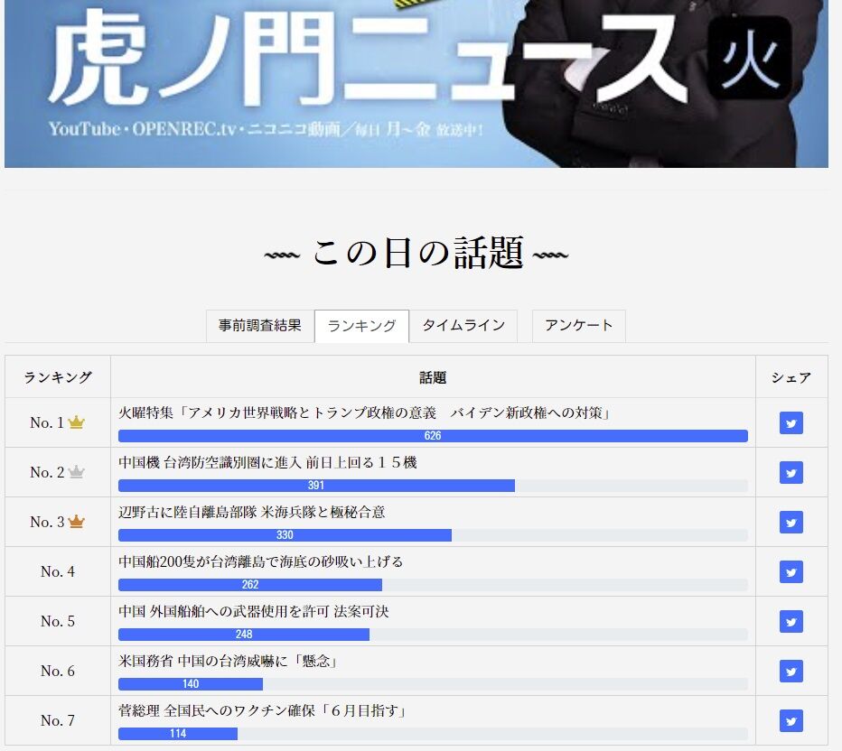The width and height of the screenshot is (842, 751).
Task: Click the 391 vote bar
Action: tap(316, 486)
